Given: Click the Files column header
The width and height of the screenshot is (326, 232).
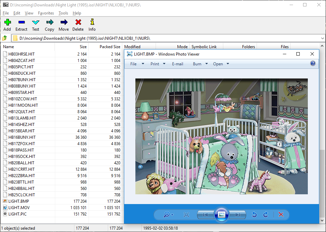Looking at the screenshot, I should click(x=273, y=47).
